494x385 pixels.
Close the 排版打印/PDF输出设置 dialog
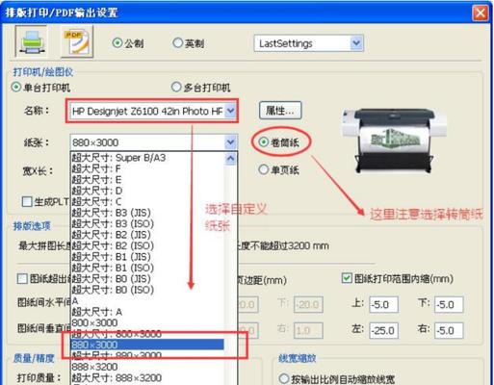coord(480,13)
